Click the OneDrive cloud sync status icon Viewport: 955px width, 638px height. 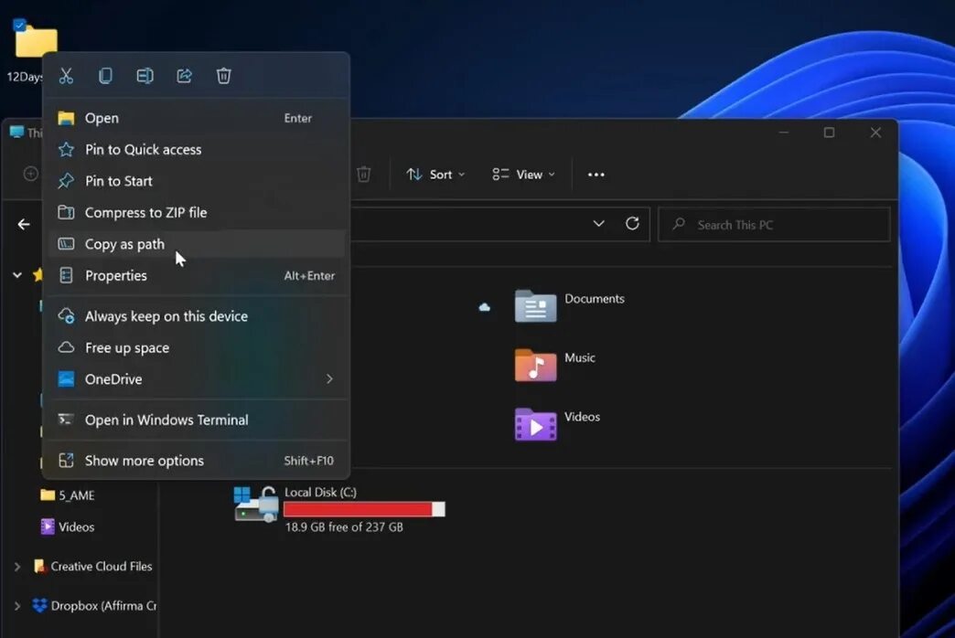[484, 307]
